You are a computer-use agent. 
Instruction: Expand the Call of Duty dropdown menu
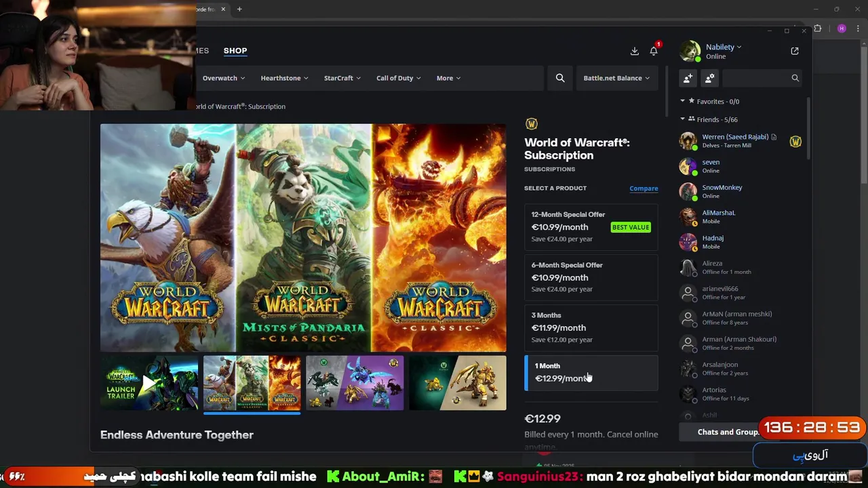(399, 78)
